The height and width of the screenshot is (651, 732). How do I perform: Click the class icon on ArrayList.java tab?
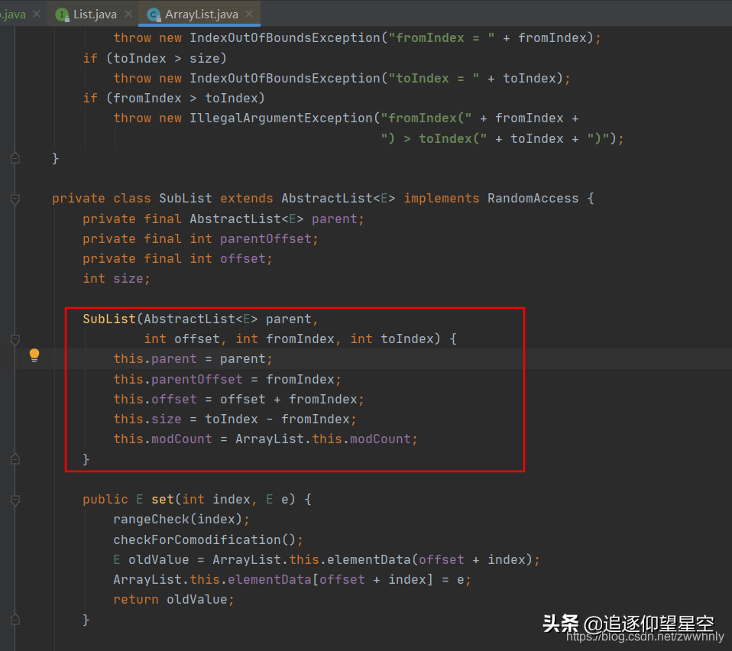point(153,13)
